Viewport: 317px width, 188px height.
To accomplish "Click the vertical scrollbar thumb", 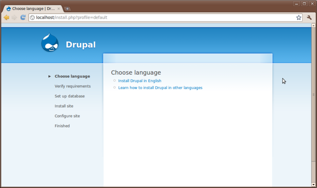I will click(x=313, y=95).
